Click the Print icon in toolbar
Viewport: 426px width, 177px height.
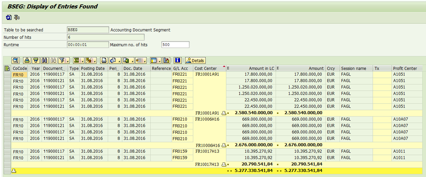pos(104,60)
